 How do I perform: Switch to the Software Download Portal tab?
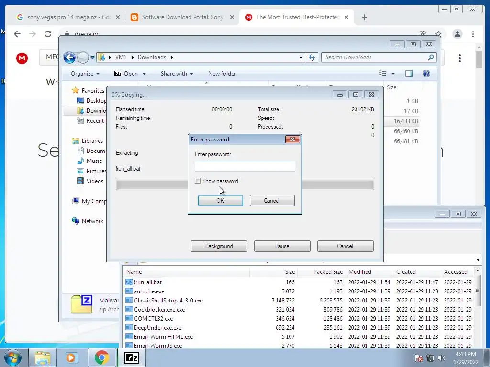tap(182, 17)
